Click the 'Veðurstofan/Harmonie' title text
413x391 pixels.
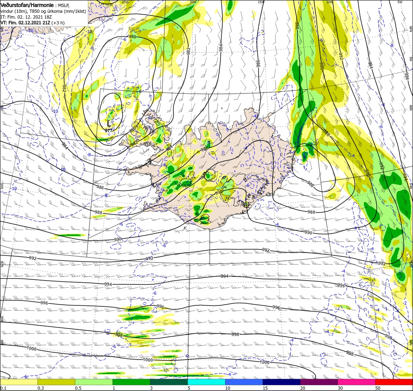tap(27, 5)
